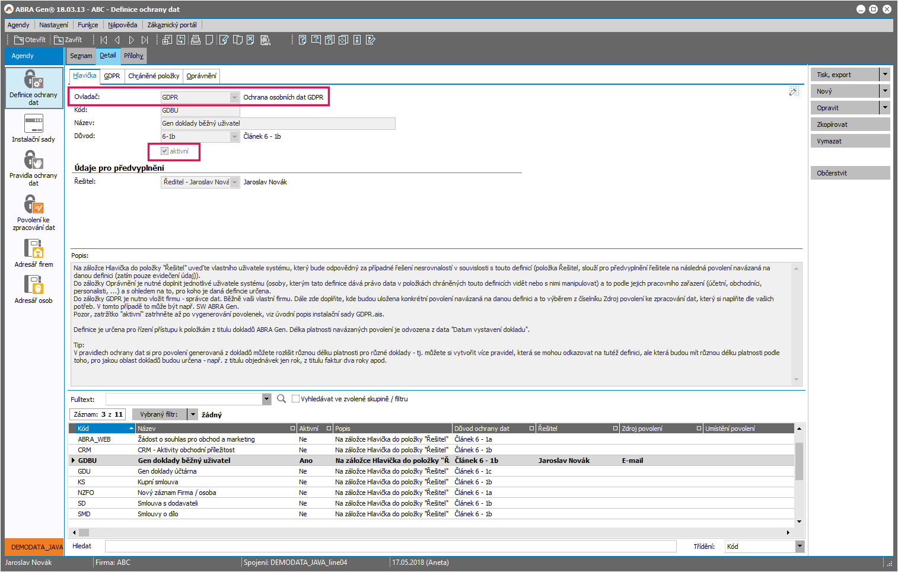Open the Nápověda menu
Viewport: 898px width, 572px height.
122,25
